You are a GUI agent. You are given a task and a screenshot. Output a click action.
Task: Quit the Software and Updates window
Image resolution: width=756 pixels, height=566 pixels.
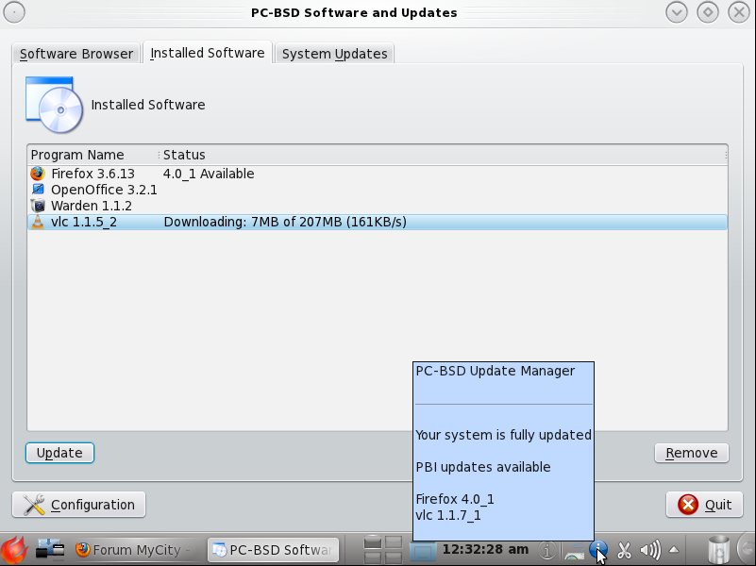(704, 505)
